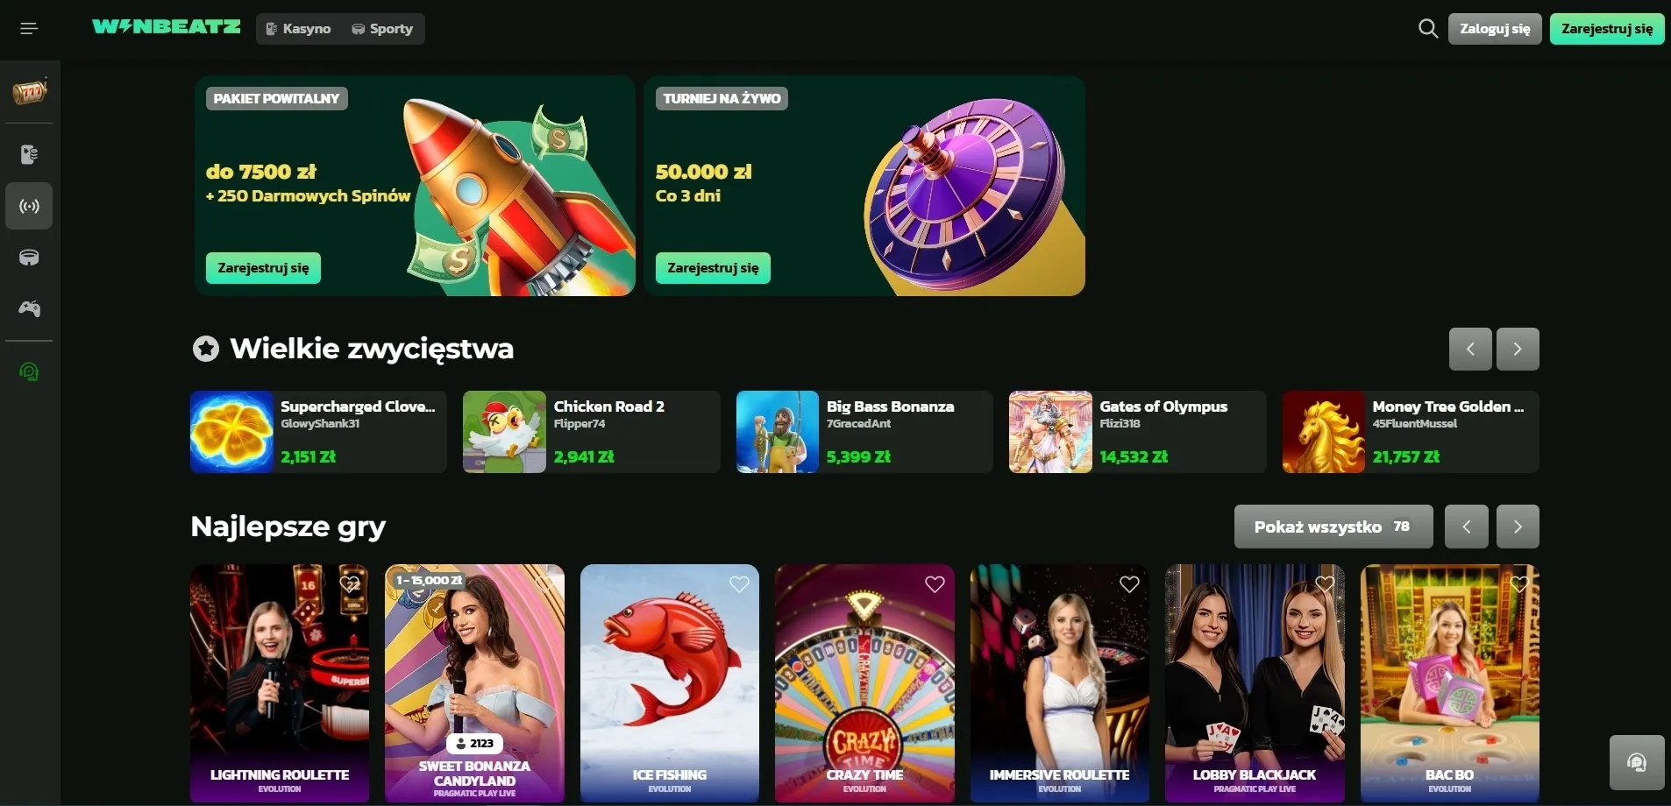This screenshot has height=806, width=1671.
Task: Open the green support headset sidebar icon
Action: [x=29, y=371]
